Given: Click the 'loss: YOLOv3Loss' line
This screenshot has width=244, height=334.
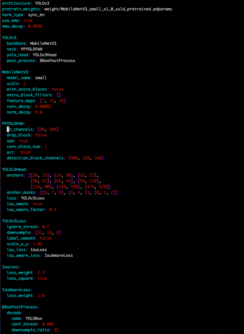Looking at the screenshot, I should [26, 198].
